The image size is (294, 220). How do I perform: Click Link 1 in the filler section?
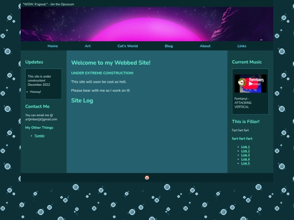(245, 147)
